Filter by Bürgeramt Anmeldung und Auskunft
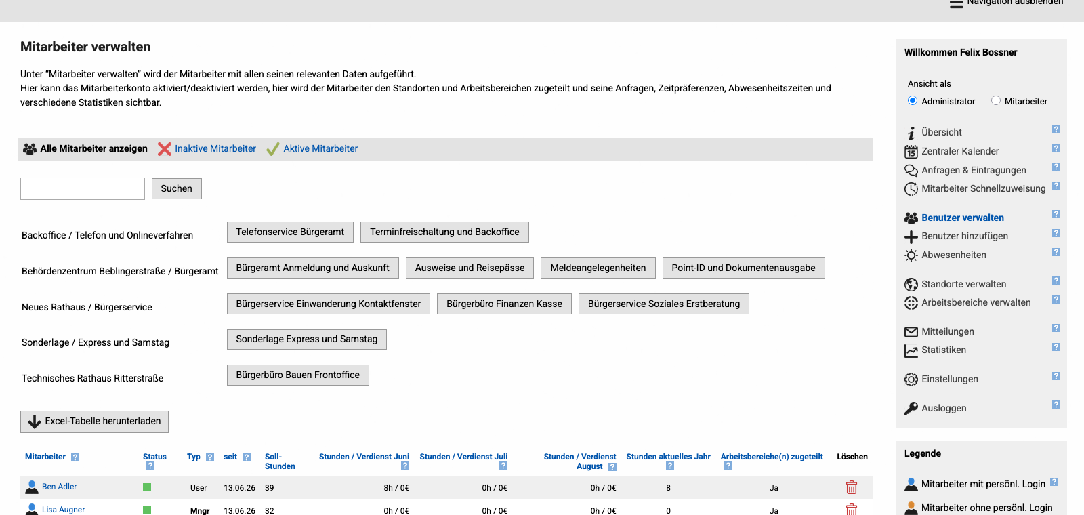The width and height of the screenshot is (1084, 515). [x=312, y=268]
